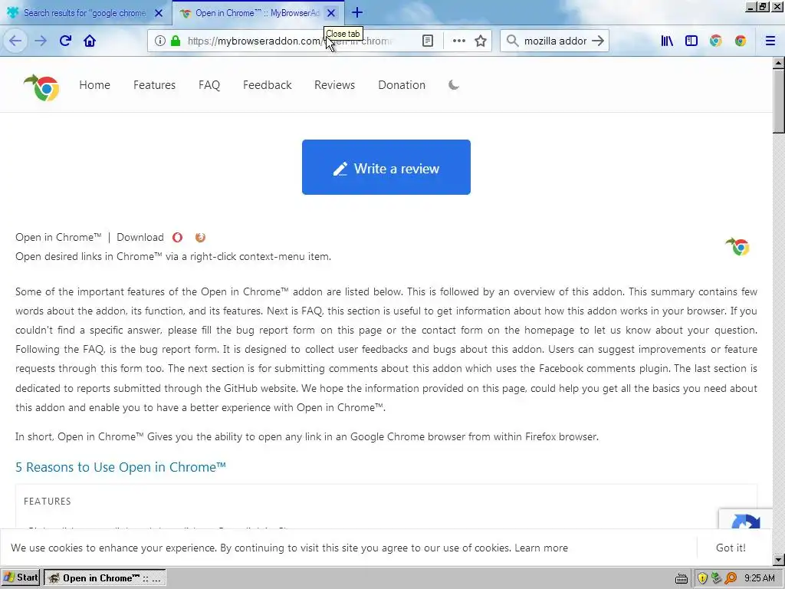Screen dimensions: 785x589
Task: Click the security shield tray icon
Action: pos(702,578)
